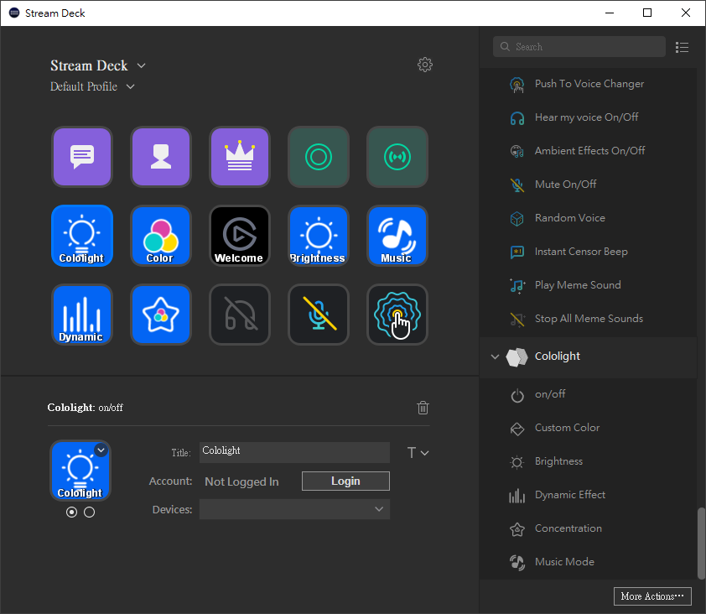The height and width of the screenshot is (614, 706).
Task: Edit the Title text field
Action: (294, 452)
